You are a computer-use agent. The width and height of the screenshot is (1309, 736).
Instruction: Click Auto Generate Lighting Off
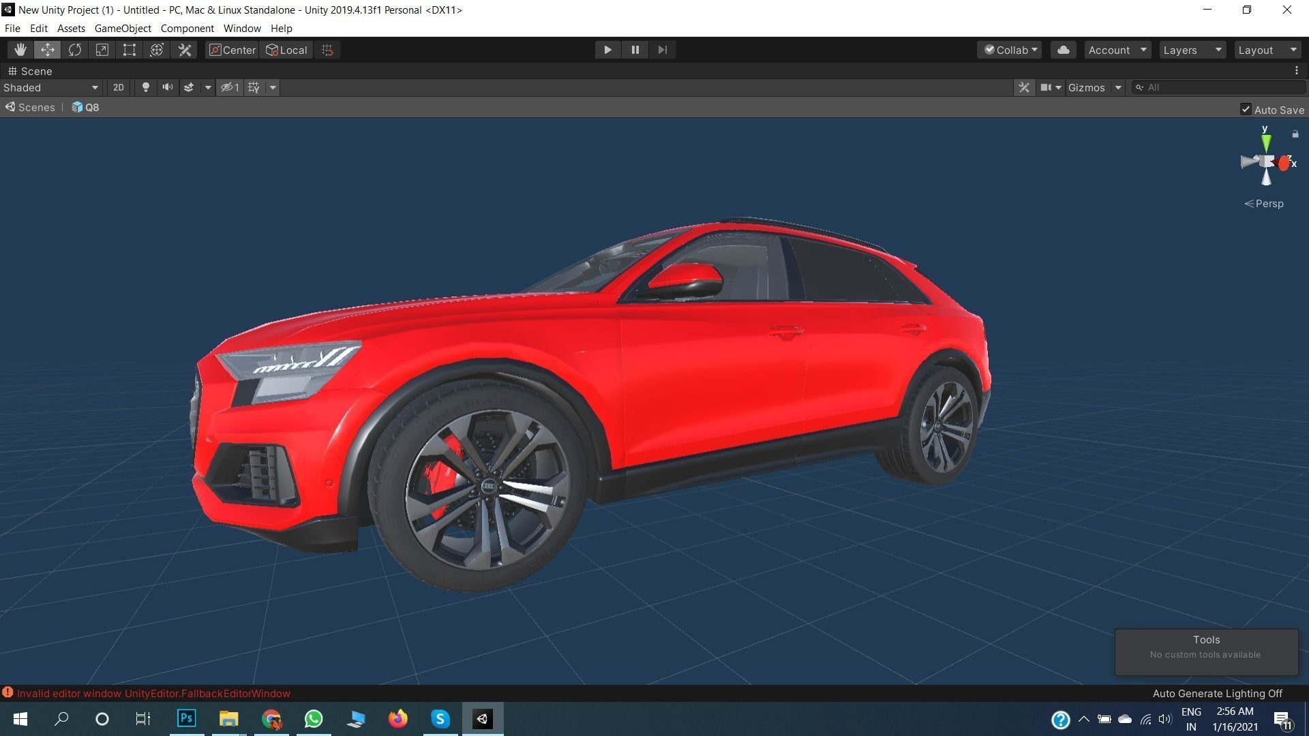tap(1217, 693)
